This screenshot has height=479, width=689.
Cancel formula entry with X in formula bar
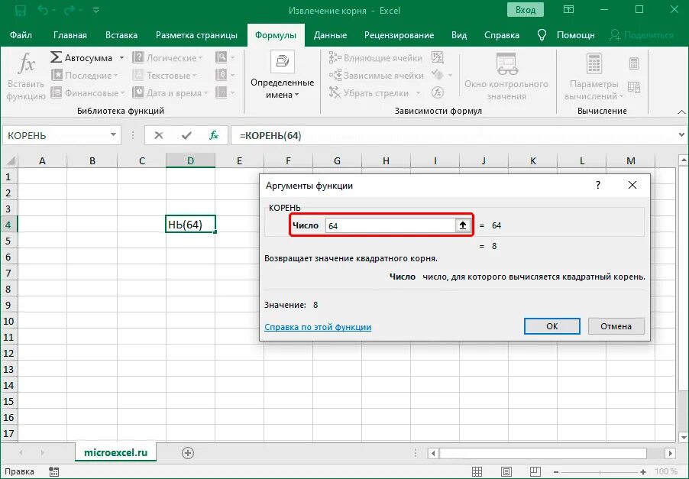159,135
